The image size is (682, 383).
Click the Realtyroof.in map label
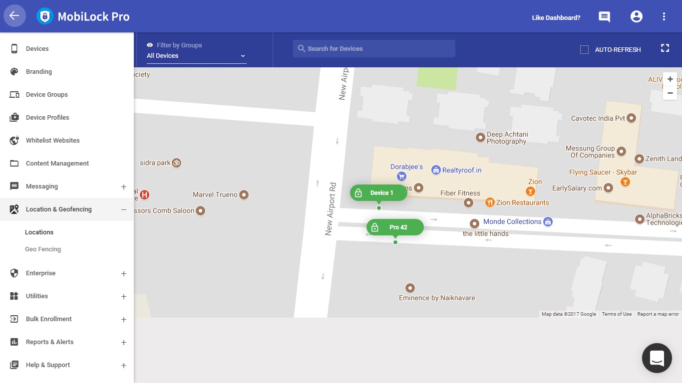pyautogui.click(x=462, y=170)
